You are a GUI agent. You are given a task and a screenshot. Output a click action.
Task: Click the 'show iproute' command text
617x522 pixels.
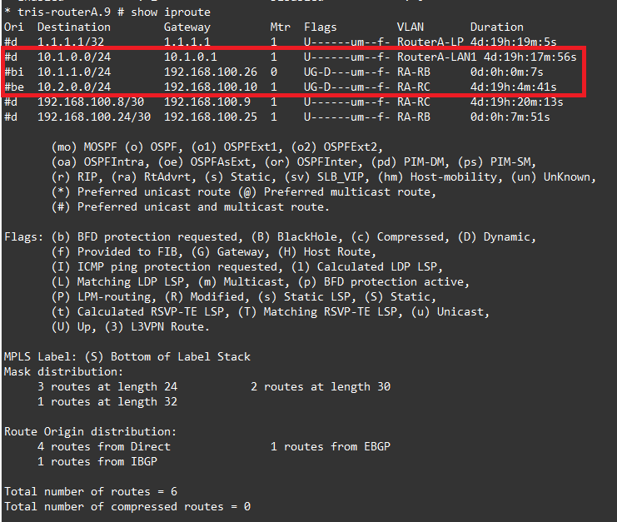167,12
